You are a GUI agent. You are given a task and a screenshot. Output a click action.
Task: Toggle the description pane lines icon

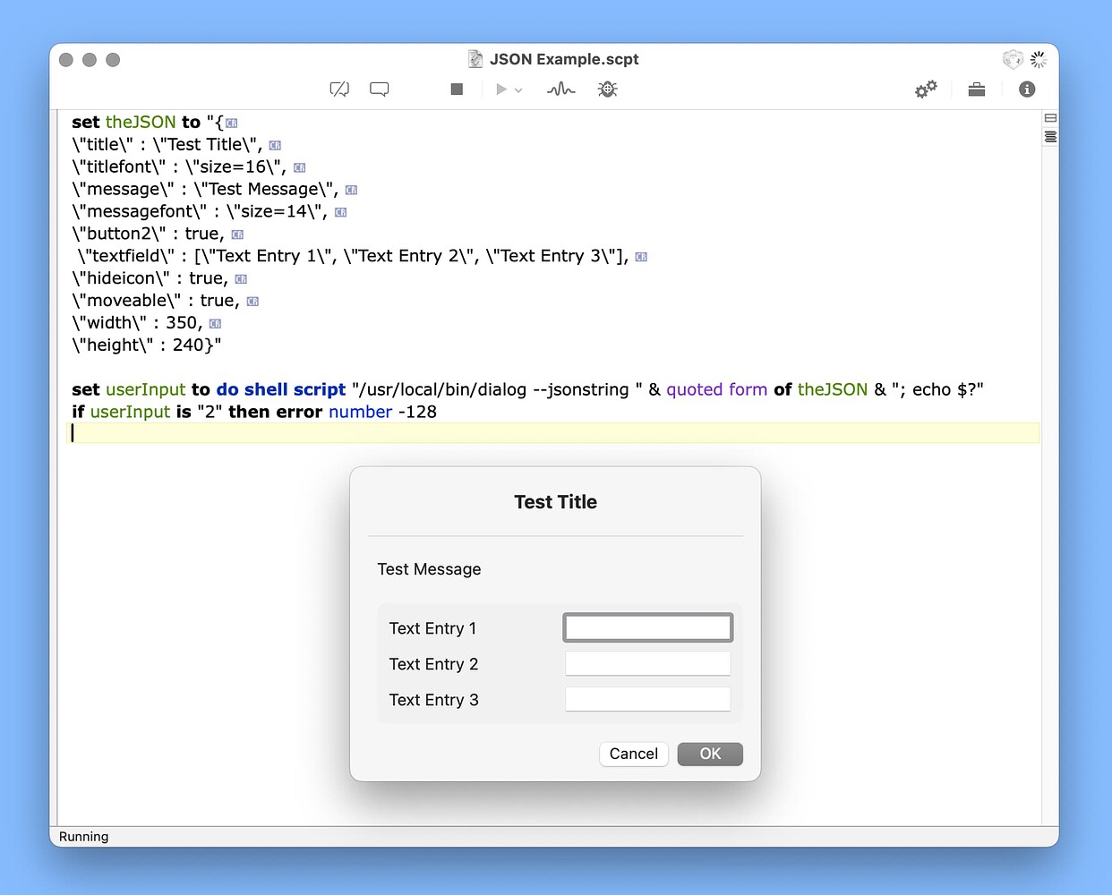click(1049, 137)
